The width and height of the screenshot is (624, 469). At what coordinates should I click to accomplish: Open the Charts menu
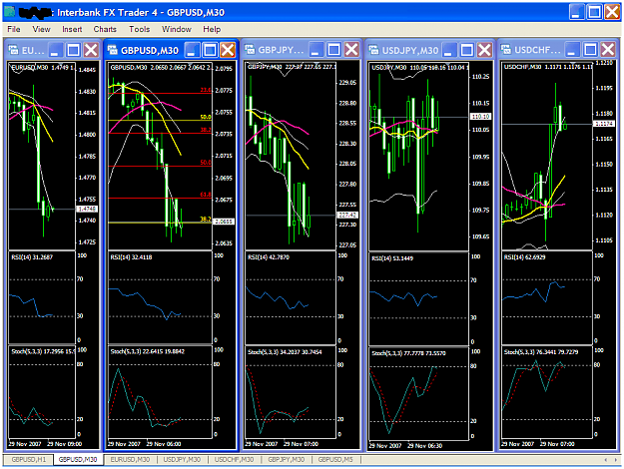pyautogui.click(x=105, y=29)
